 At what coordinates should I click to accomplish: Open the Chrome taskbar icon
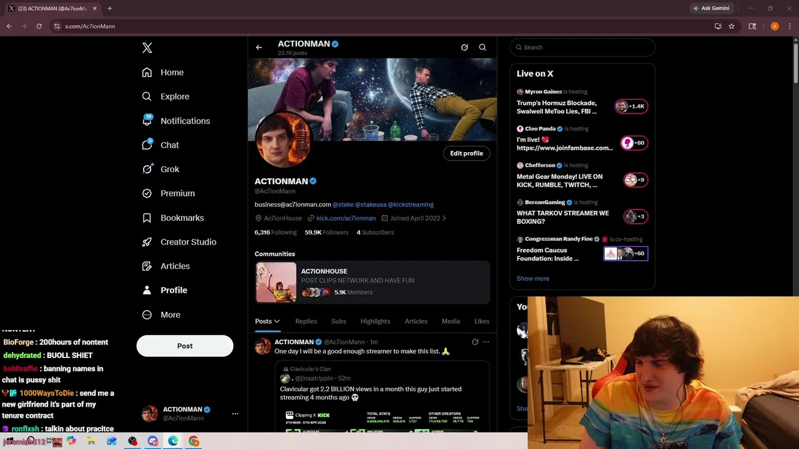[x=194, y=442]
